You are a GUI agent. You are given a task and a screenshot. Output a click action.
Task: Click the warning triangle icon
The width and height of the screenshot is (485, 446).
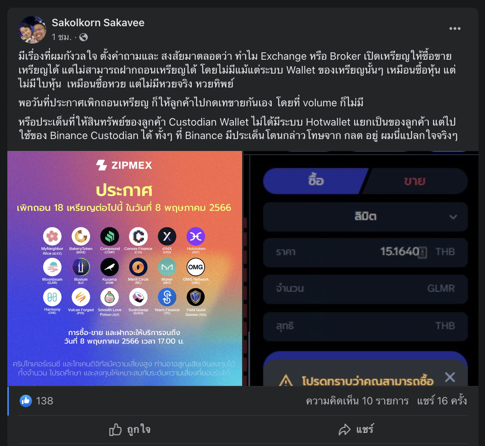[x=286, y=381]
